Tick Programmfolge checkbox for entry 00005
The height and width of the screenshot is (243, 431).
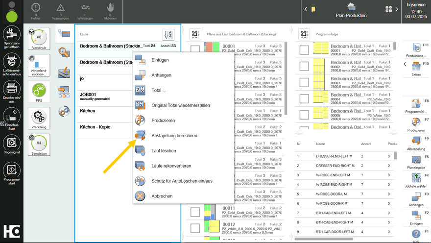(x=304, y=115)
